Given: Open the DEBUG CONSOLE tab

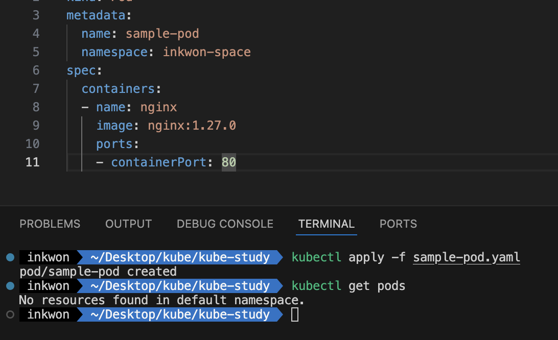Looking at the screenshot, I should (225, 224).
